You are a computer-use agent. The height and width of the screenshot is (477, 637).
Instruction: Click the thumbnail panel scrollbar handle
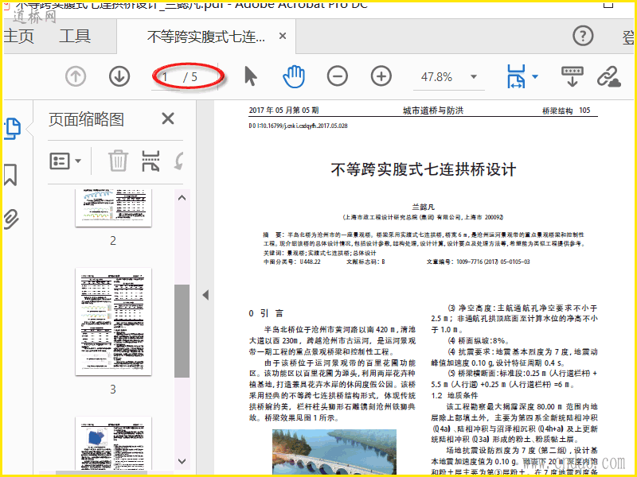coord(182,331)
